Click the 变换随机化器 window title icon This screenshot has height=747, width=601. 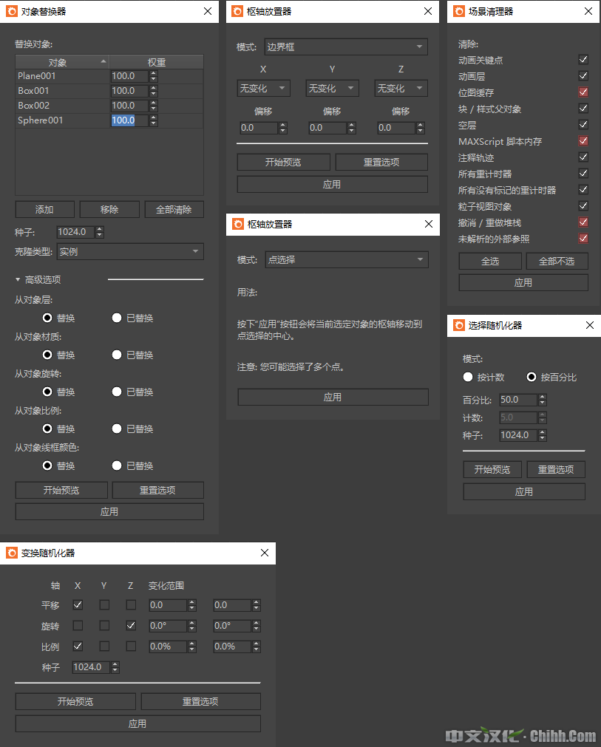[x=12, y=553]
